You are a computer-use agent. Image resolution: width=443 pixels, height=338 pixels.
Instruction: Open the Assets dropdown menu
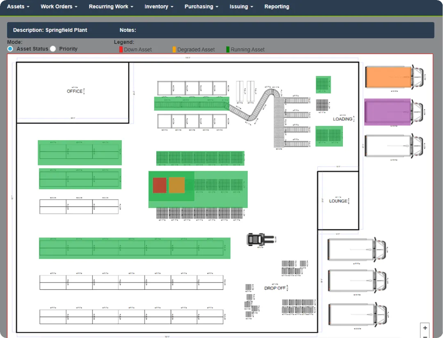click(18, 7)
